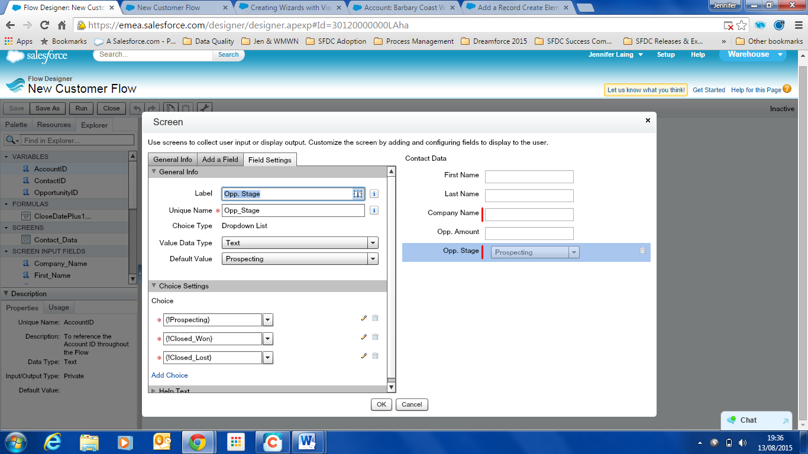Collapse the FORMULAS section in Explorer
Screen dimensions: 808x454
click(7, 204)
